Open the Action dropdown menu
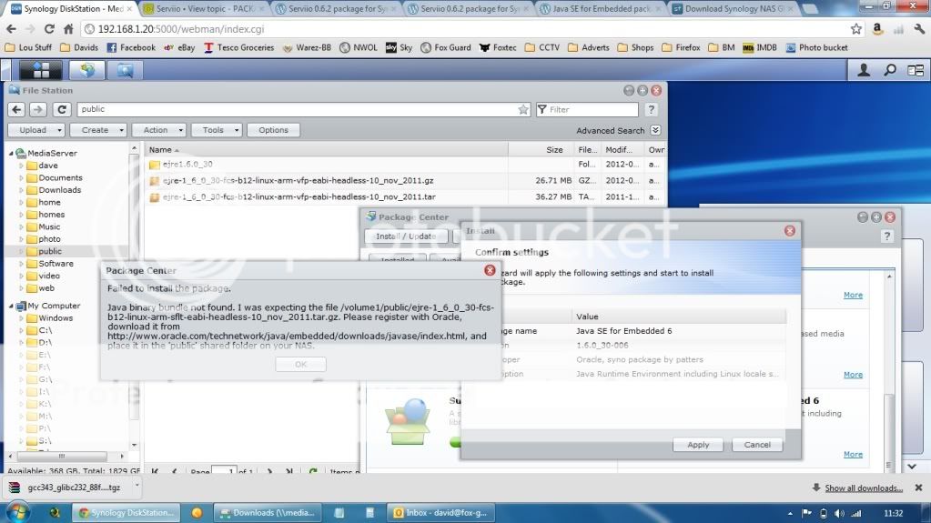 click(x=159, y=130)
